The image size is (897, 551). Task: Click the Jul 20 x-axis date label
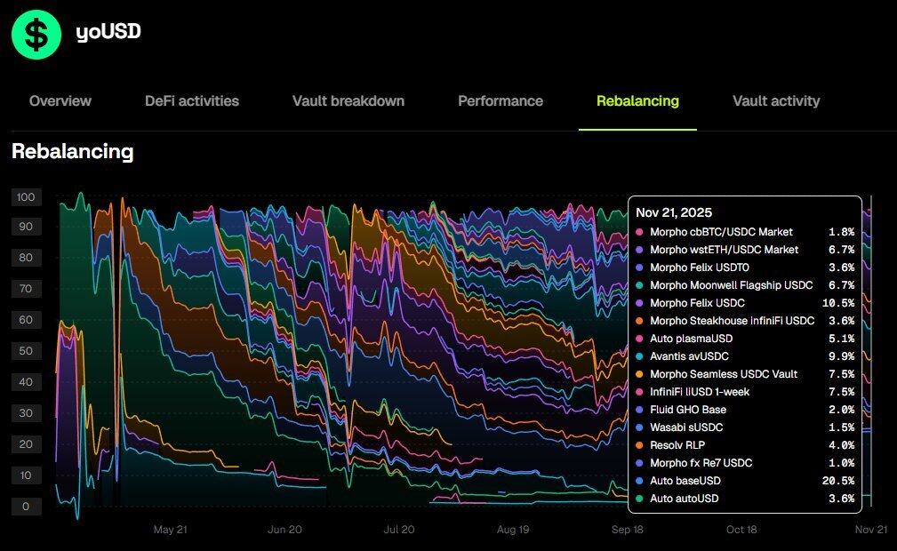pyautogui.click(x=399, y=529)
